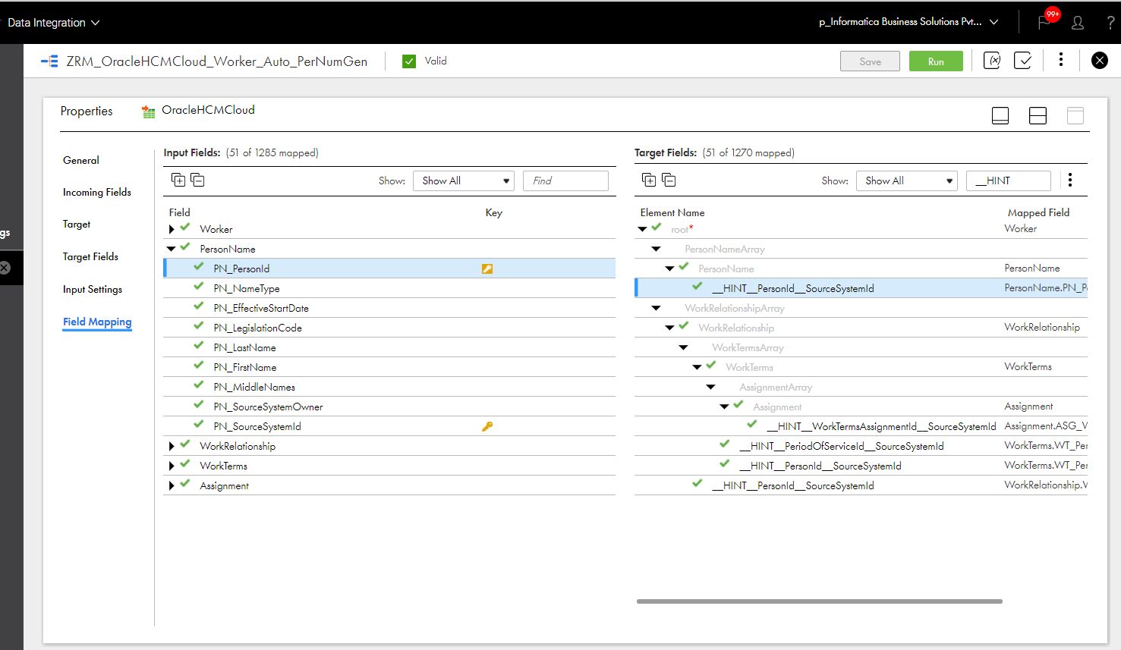
Task: Open the General properties tab
Action: pyautogui.click(x=81, y=160)
